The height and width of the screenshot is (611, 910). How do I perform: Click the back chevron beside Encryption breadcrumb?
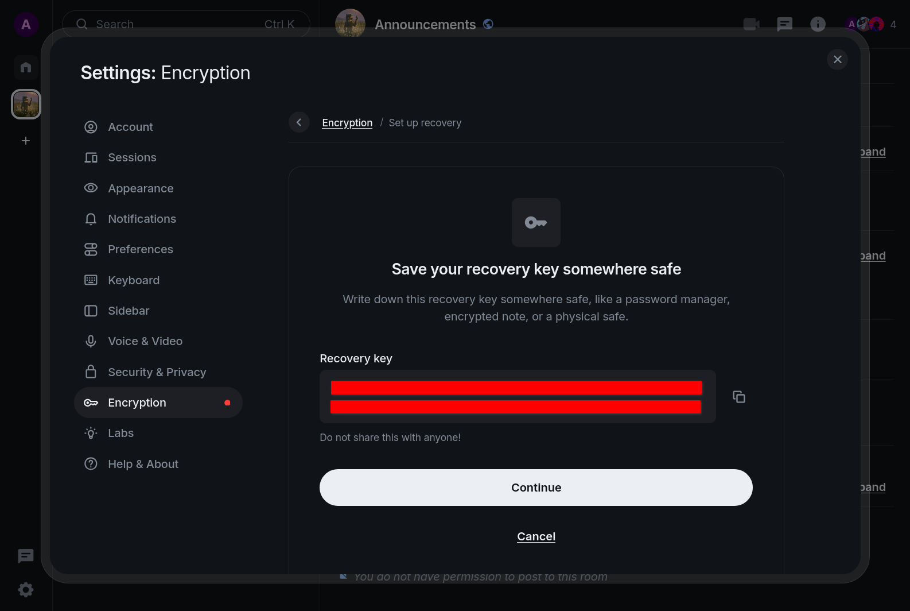(x=299, y=122)
